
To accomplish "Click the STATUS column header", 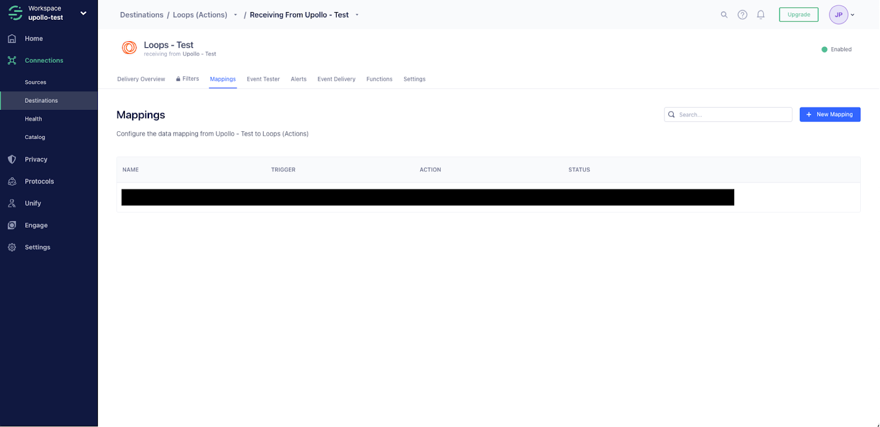I will point(579,170).
